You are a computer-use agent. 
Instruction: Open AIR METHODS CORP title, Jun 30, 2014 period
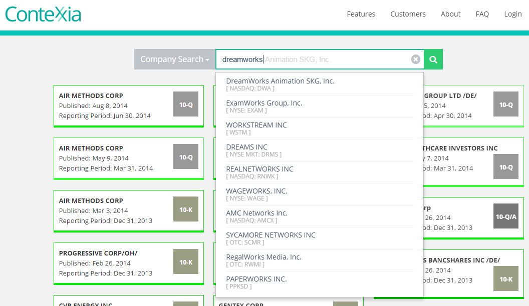click(x=91, y=95)
